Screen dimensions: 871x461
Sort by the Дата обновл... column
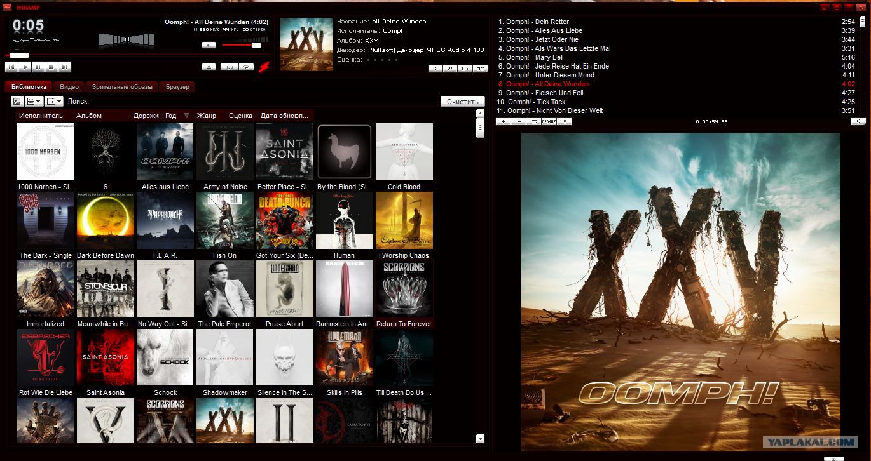click(x=285, y=116)
